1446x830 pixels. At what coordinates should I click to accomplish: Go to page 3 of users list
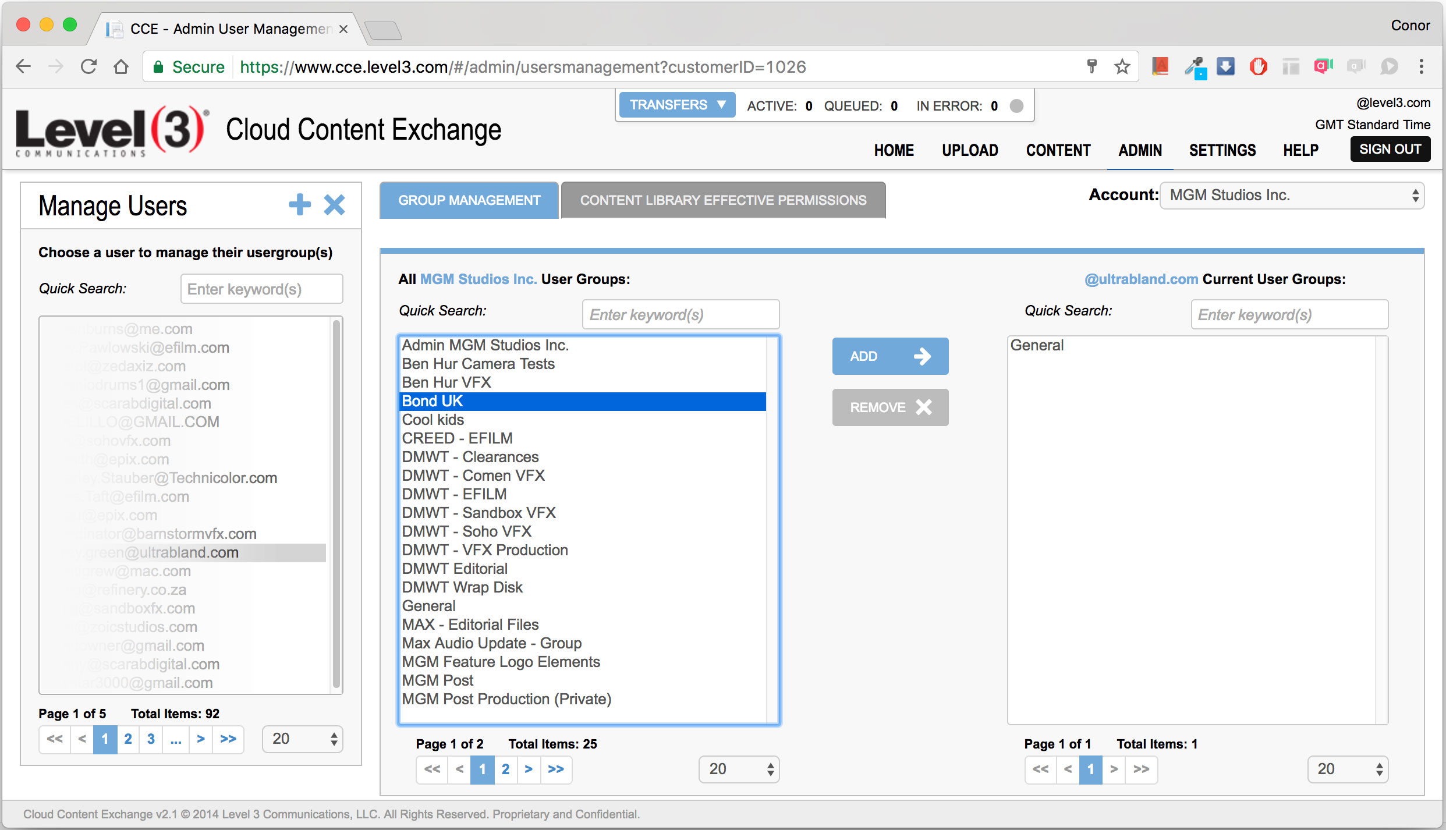click(151, 739)
